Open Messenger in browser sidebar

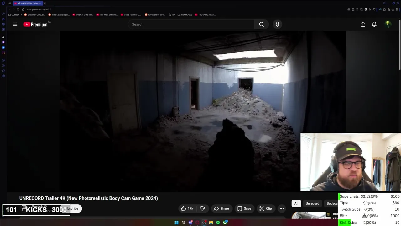(3, 47)
